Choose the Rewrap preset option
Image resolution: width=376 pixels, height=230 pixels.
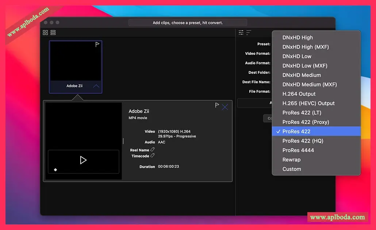point(291,160)
